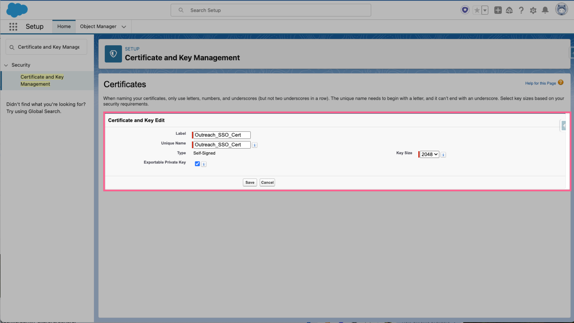The width and height of the screenshot is (574, 323).
Task: Uncheck the Exportable Private Key checkbox
Action: [x=197, y=164]
